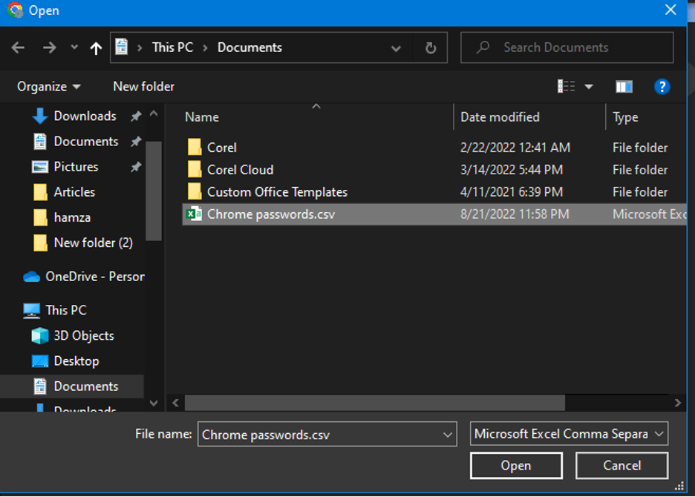The width and height of the screenshot is (695, 497).
Task: Go forward using the forward arrow
Action: click(x=49, y=47)
